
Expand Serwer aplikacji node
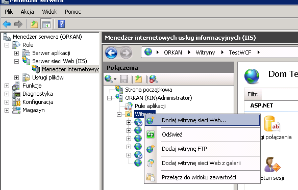(16, 53)
